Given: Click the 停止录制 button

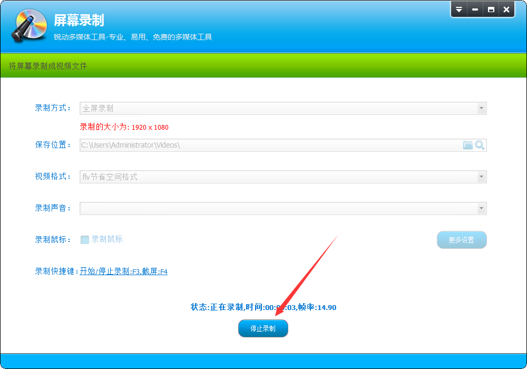Looking at the screenshot, I should point(263,328).
